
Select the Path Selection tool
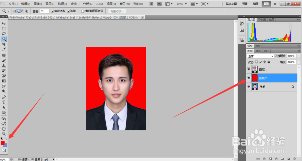(x=4, y=107)
